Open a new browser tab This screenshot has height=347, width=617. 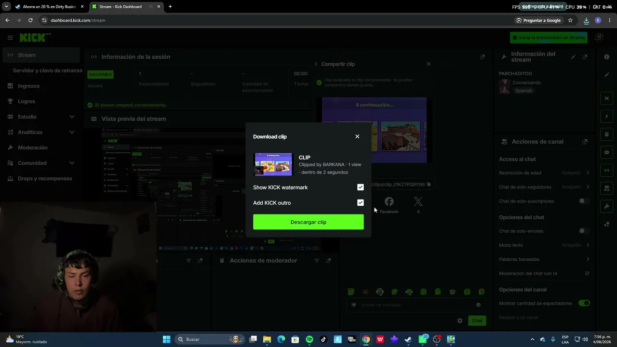(170, 7)
